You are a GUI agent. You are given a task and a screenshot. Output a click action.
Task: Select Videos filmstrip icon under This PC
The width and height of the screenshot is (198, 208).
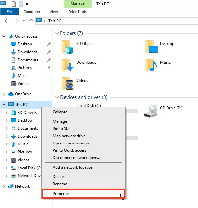click(14, 160)
